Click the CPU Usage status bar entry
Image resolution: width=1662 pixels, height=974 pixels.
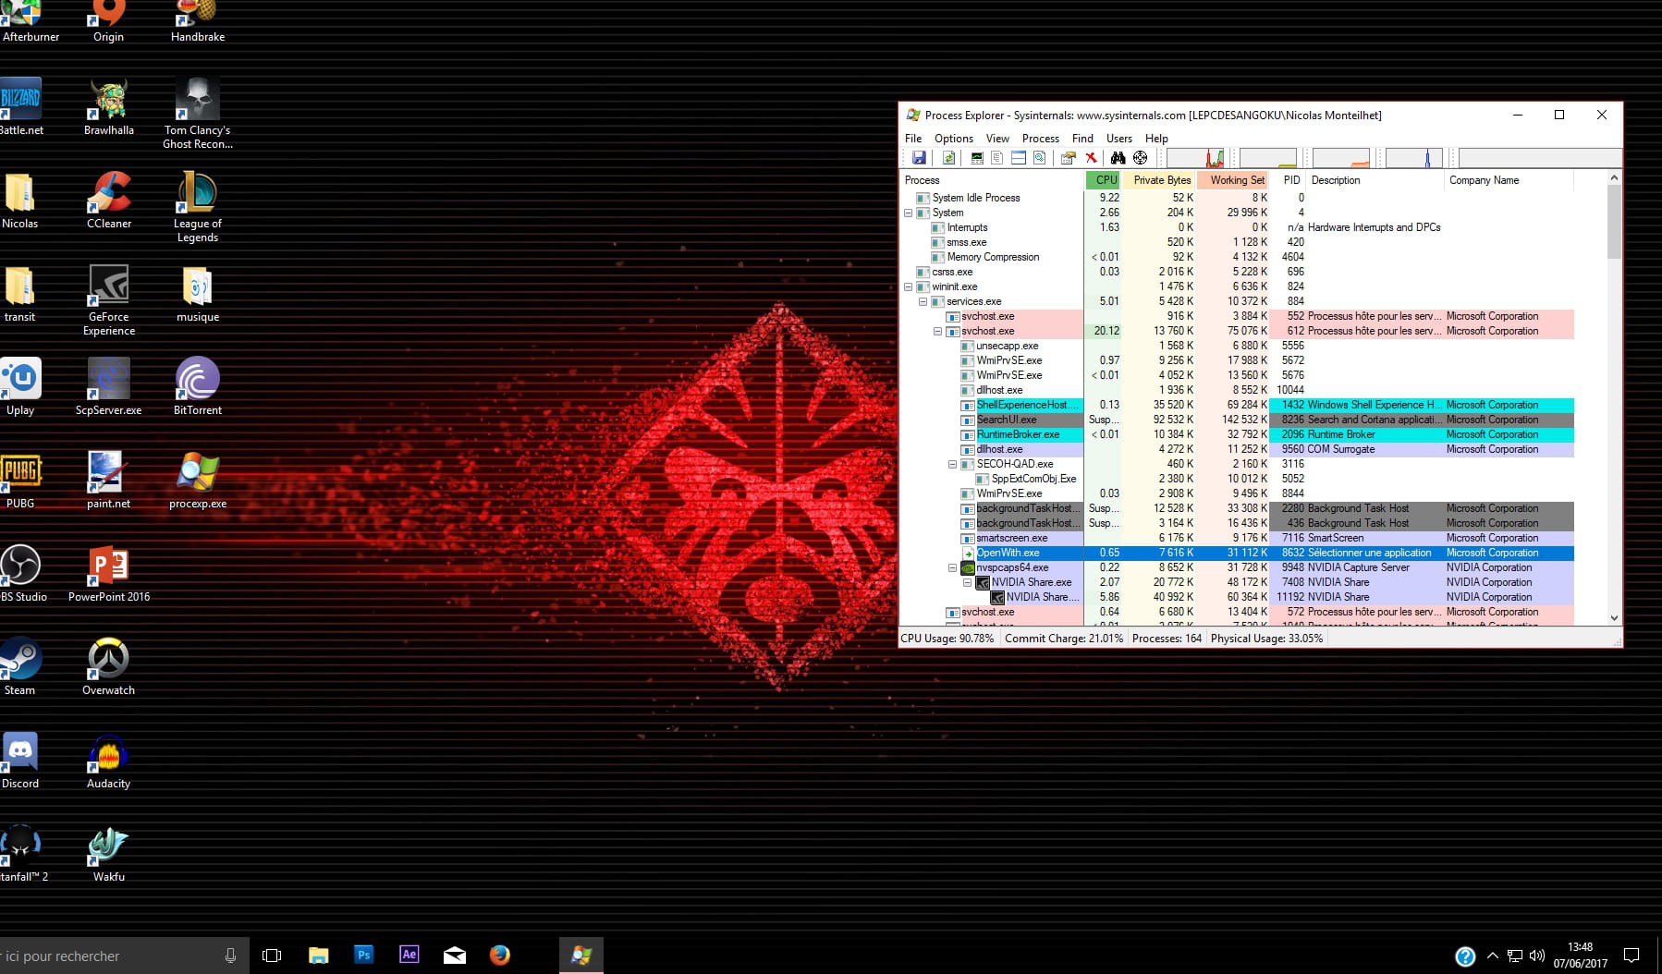[x=947, y=639]
